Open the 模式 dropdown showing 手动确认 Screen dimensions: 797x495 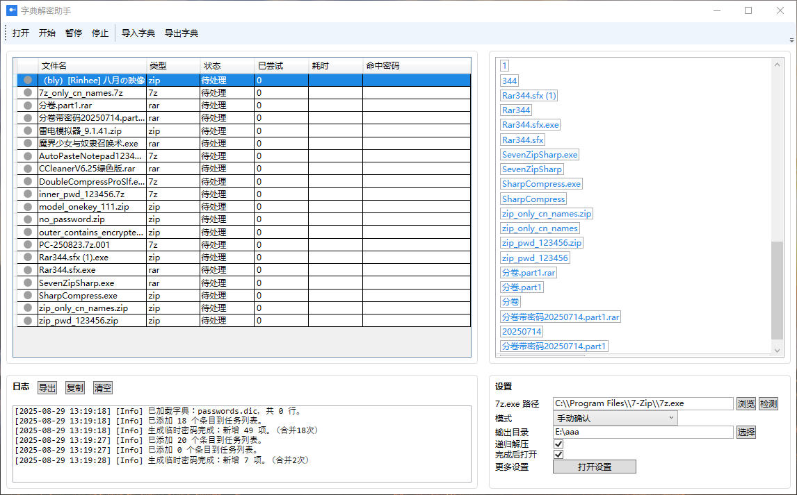pyautogui.click(x=615, y=418)
